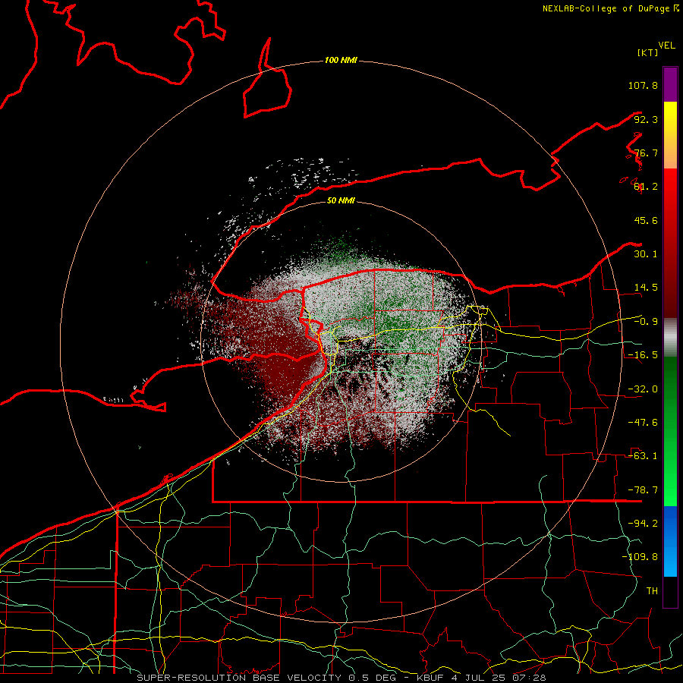Click the 107.8 velocity scale value
683x683 pixels.
tap(643, 85)
